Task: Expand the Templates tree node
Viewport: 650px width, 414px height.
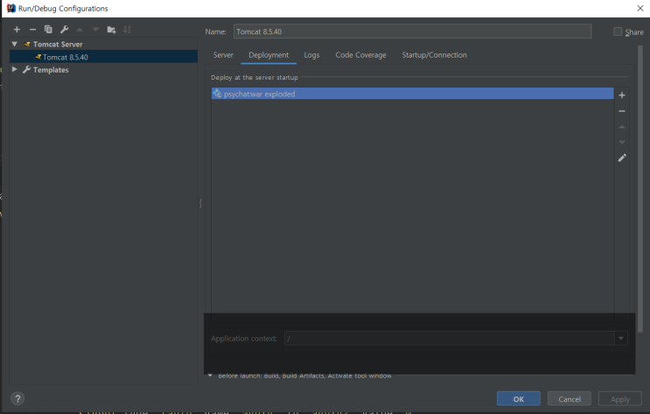Action: (15, 69)
